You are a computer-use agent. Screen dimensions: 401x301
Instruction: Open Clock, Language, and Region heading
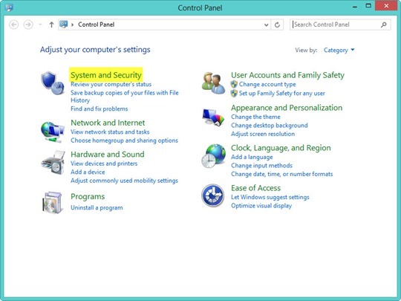tap(281, 148)
